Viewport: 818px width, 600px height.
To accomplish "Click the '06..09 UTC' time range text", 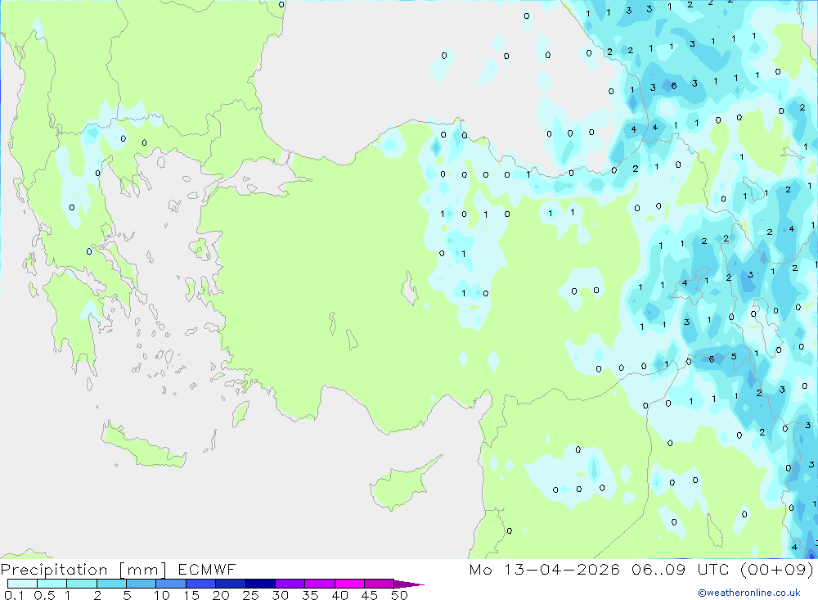I will point(680,569).
